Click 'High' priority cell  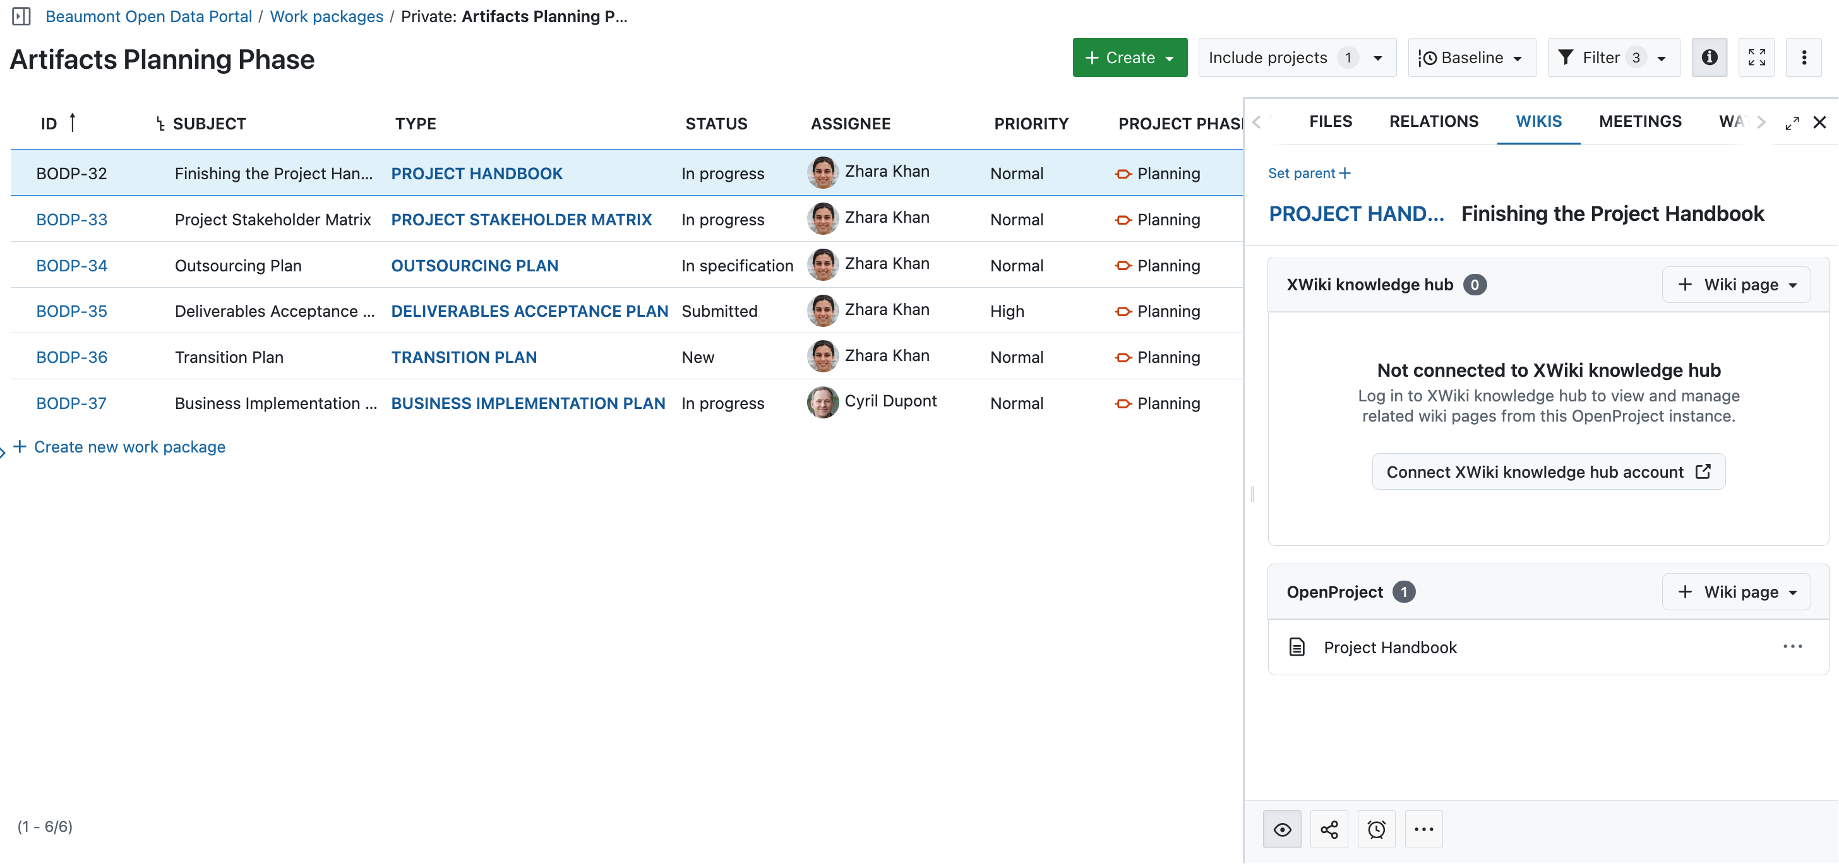coord(1007,311)
